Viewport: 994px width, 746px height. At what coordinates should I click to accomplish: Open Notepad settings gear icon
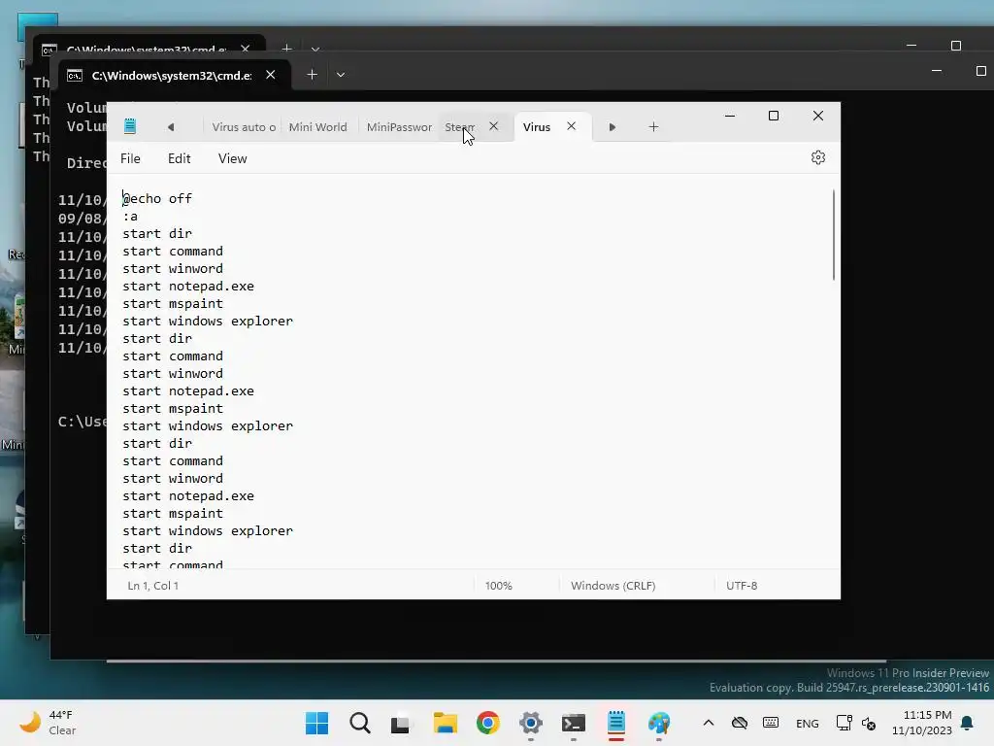click(x=817, y=158)
